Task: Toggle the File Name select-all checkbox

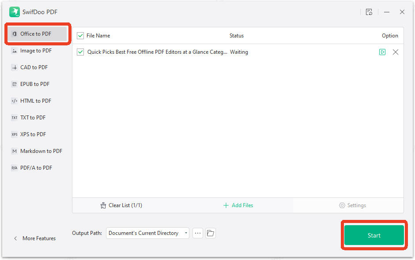Action: [x=80, y=36]
